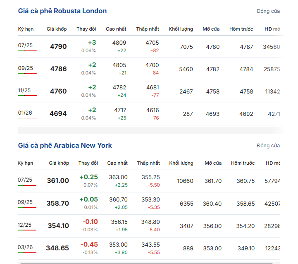Click the highest price 363.00
The height and width of the screenshot is (264, 298).
pos(118,177)
